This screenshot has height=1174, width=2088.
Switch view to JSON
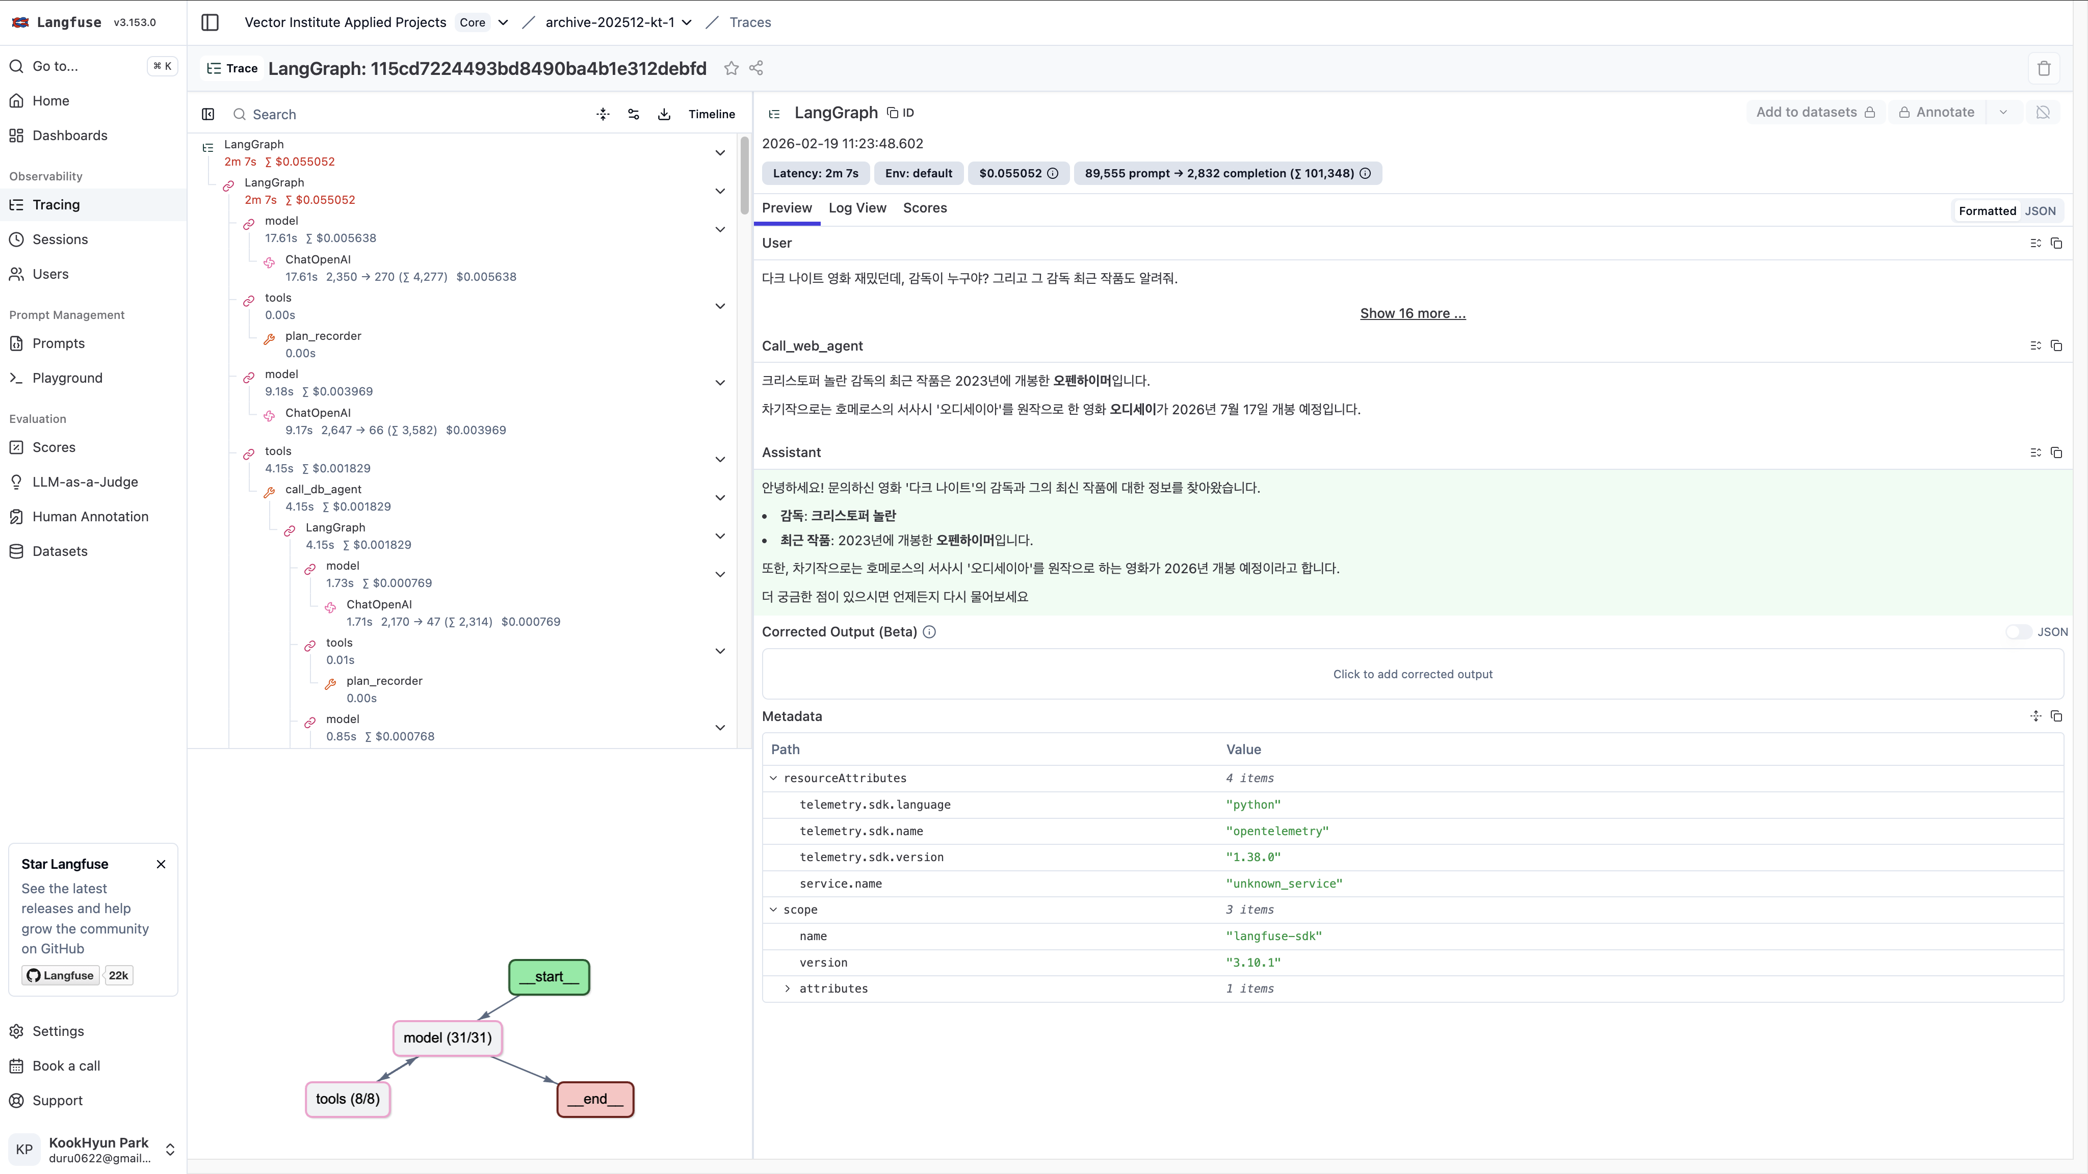coord(2040,211)
